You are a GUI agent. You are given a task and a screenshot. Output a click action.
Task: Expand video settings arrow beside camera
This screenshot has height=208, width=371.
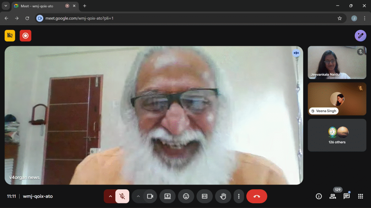coord(138,196)
